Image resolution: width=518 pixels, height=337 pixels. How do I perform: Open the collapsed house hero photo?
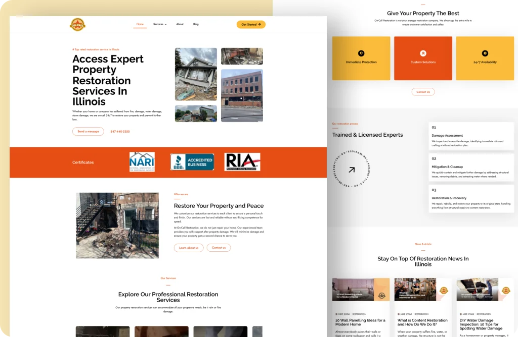pyautogui.click(x=196, y=74)
